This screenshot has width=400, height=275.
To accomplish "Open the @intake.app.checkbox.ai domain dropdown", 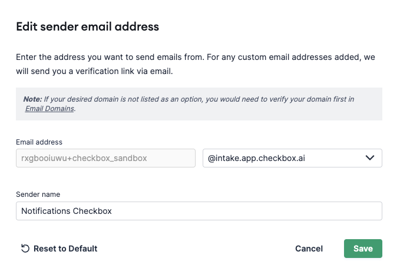I will pos(292,158).
